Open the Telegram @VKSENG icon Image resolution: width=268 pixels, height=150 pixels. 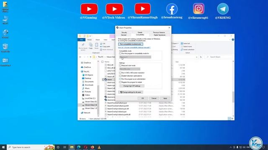(223, 9)
